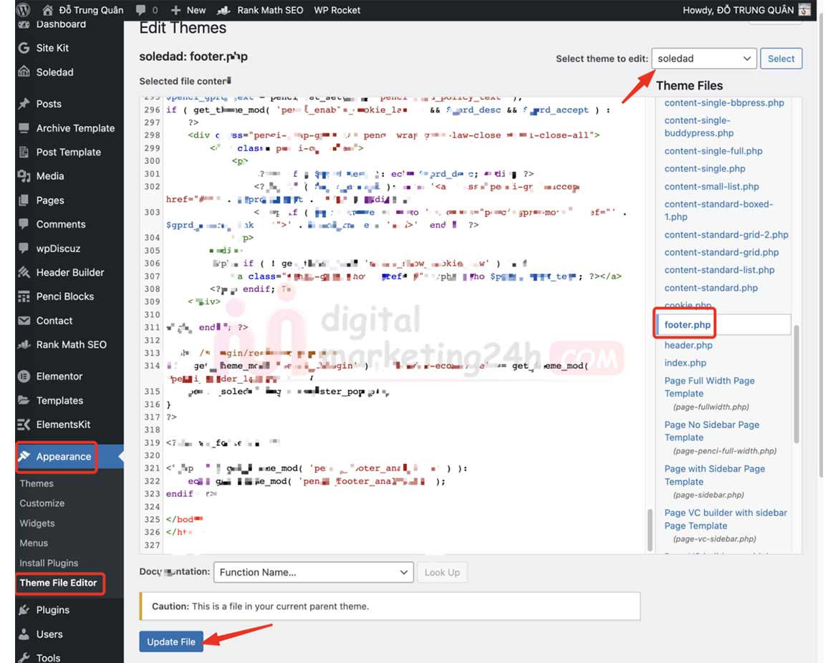The width and height of the screenshot is (838, 663).
Task: Click the ElementsKit icon
Action: coord(24,424)
